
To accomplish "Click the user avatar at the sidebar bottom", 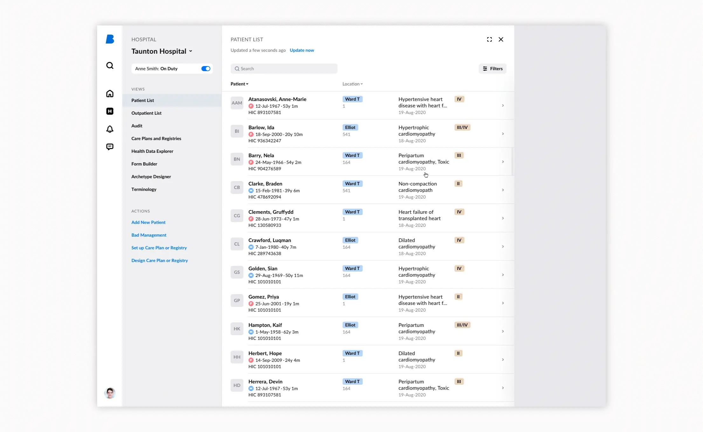I will click(x=110, y=393).
